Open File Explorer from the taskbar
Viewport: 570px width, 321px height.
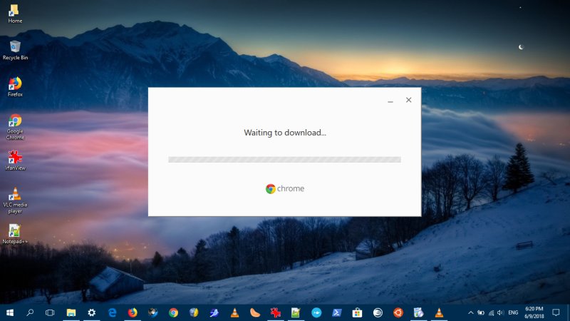(71, 312)
